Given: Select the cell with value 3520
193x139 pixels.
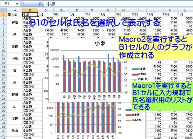Looking at the screenshot, I should pyautogui.click(x=46, y=35).
